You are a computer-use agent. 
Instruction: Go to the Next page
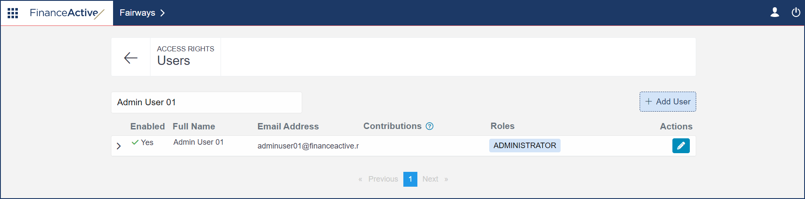click(x=430, y=179)
